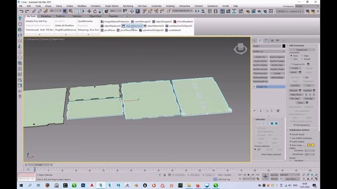This screenshot has width=337, height=189.
Task: Open the Modifiers menu
Action: 82,6
